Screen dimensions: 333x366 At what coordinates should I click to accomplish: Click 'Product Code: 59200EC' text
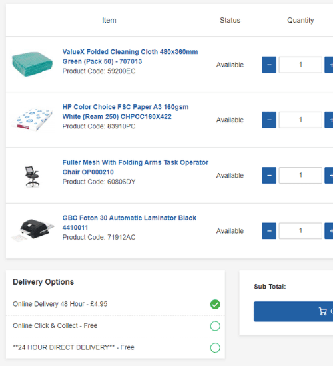coord(99,71)
